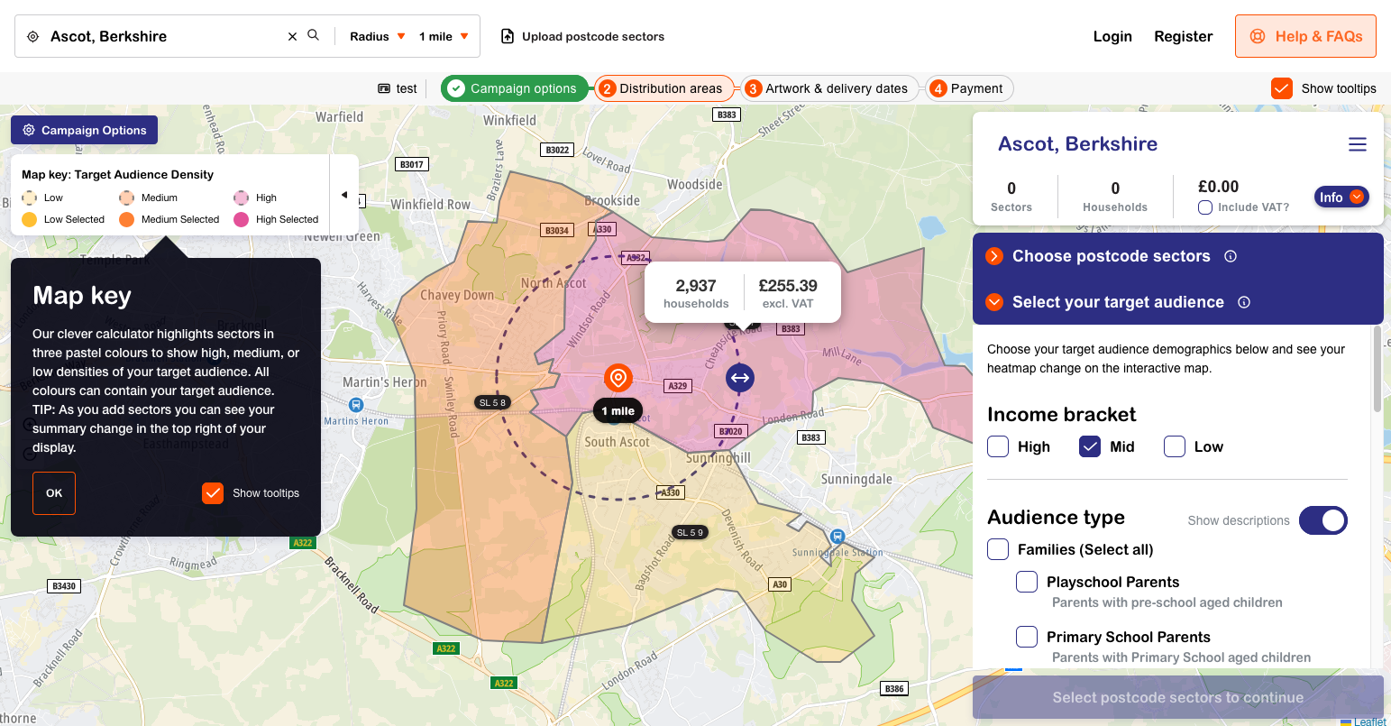The width and height of the screenshot is (1391, 726).
Task: Expand the Info summary button
Action: click(1341, 197)
